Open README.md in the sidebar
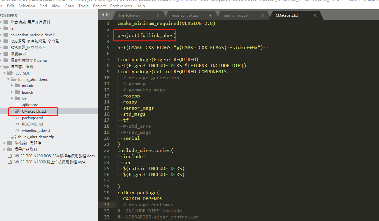Screen dimensions: 379x221 32,124
